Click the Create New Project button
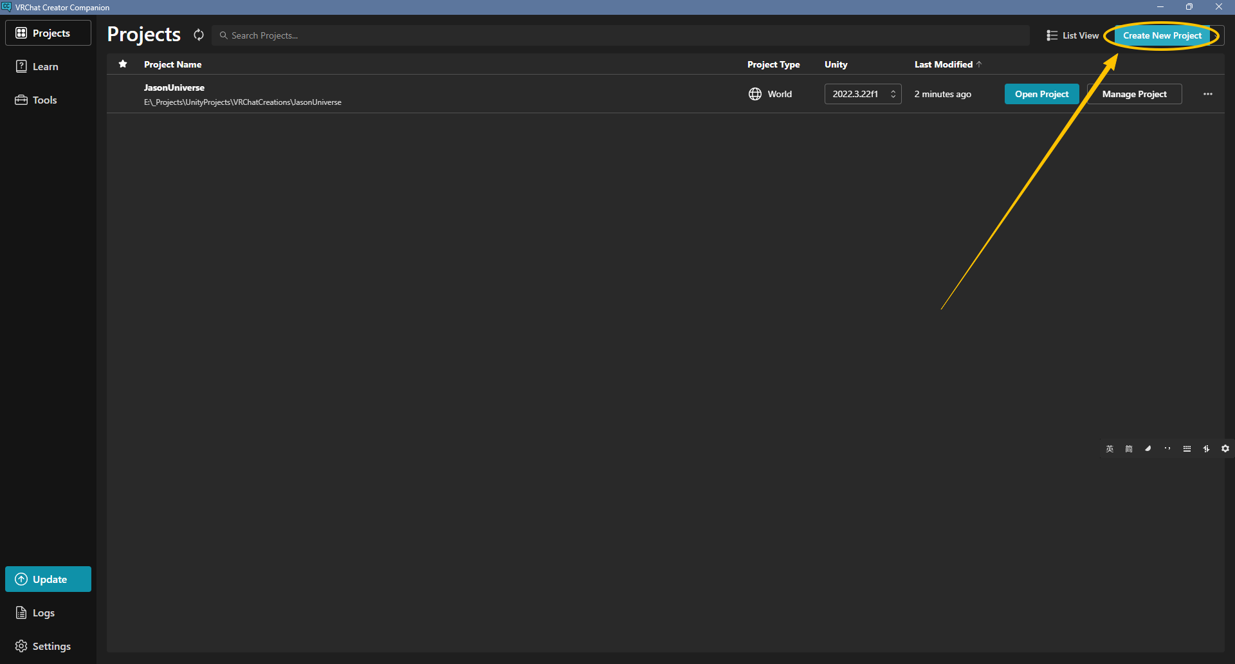This screenshot has height=664, width=1235. (x=1162, y=35)
